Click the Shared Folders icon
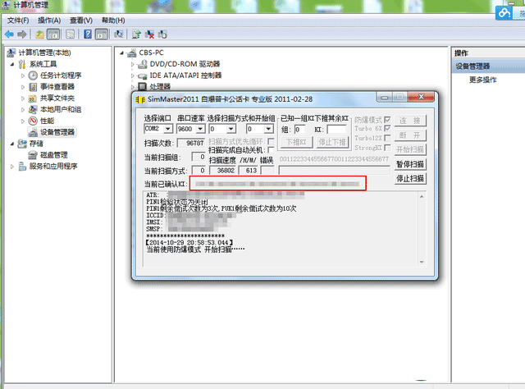 pos(33,98)
